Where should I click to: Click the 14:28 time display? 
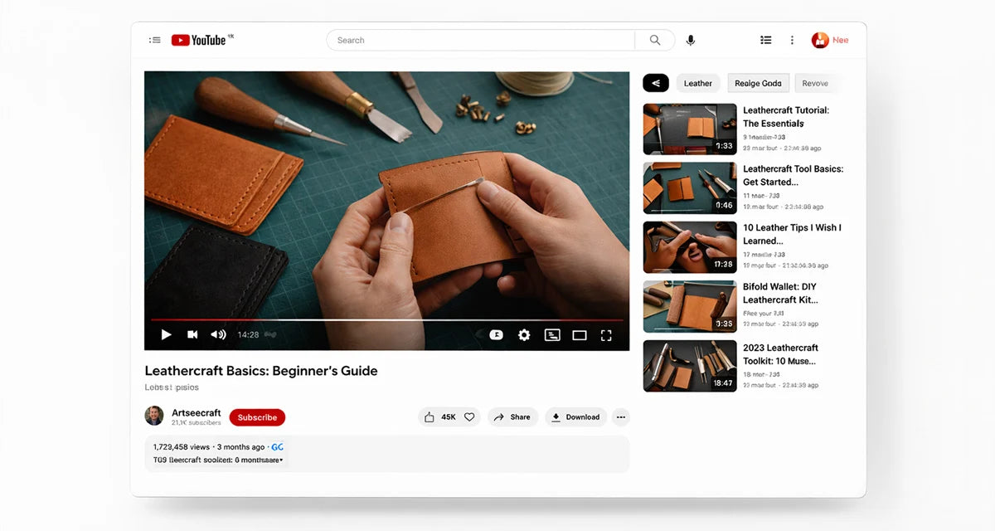(248, 335)
